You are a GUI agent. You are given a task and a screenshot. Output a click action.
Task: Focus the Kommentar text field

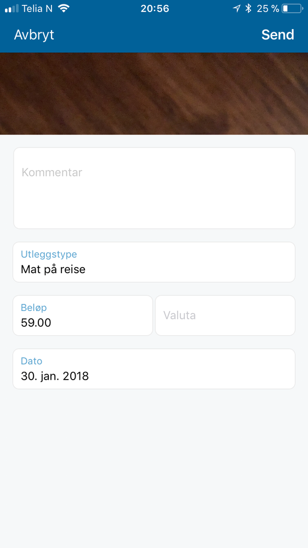point(154,188)
